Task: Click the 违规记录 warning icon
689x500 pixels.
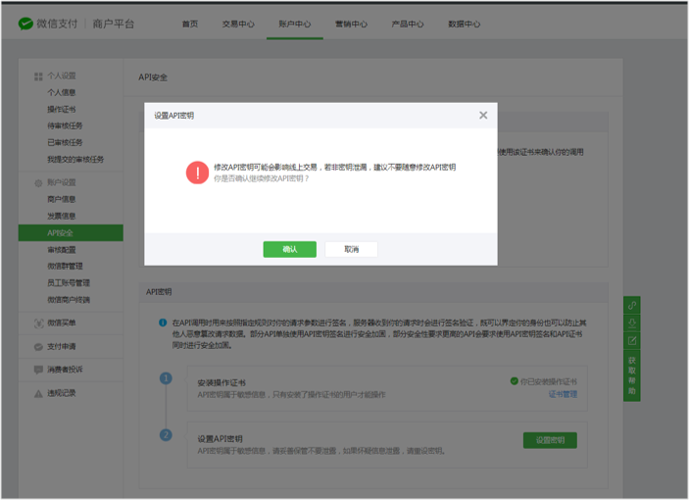Action: pyautogui.click(x=39, y=393)
